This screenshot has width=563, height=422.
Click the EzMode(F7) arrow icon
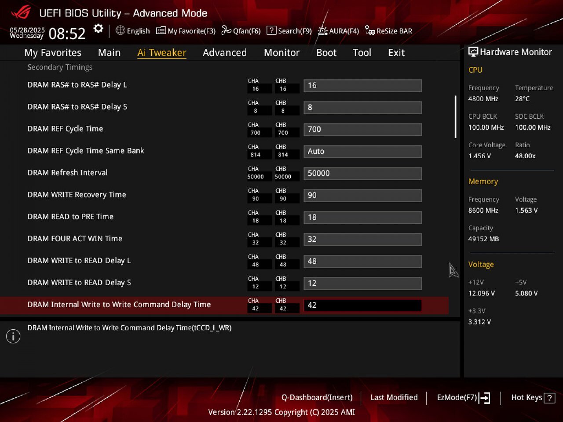484,398
